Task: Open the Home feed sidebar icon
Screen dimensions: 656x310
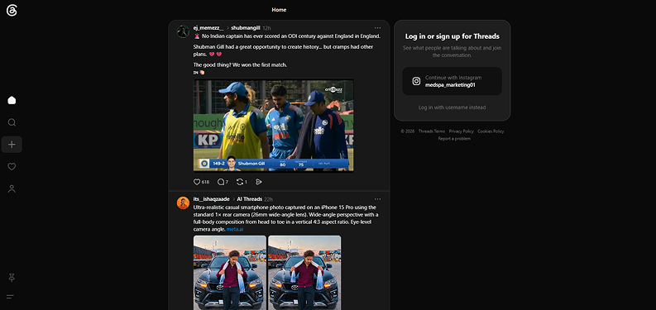Action: tap(12, 100)
